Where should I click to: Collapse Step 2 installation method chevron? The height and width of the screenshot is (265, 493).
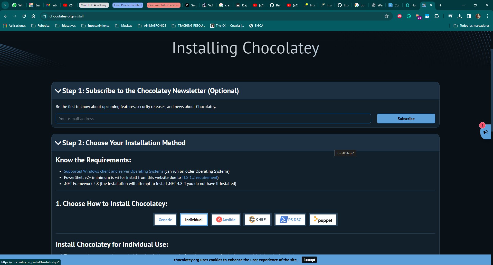(58, 143)
